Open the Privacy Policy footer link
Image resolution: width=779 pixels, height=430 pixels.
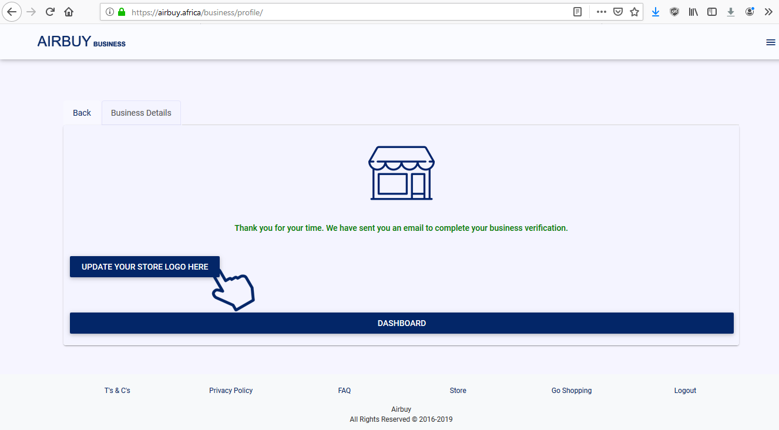click(x=231, y=391)
